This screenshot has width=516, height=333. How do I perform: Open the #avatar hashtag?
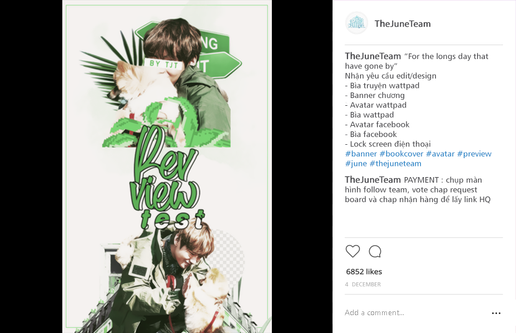click(440, 154)
